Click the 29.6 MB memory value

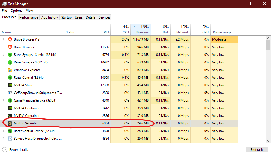(x=143, y=123)
